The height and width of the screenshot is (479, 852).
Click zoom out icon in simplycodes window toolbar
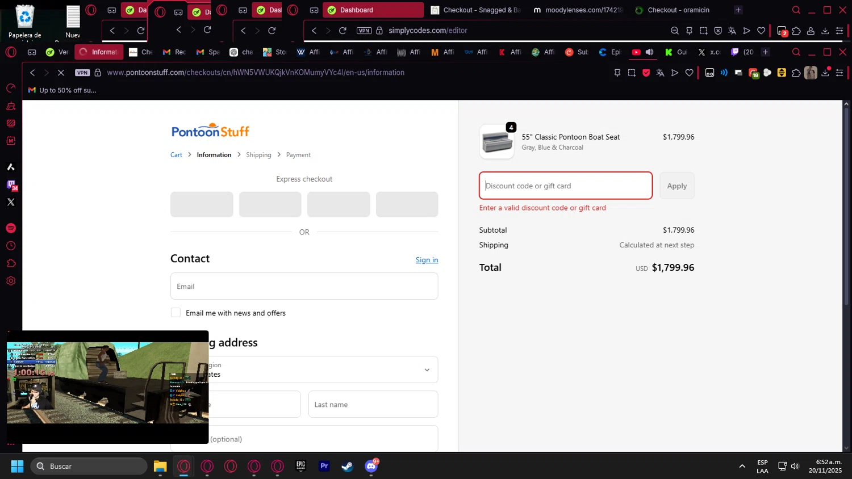(675, 31)
